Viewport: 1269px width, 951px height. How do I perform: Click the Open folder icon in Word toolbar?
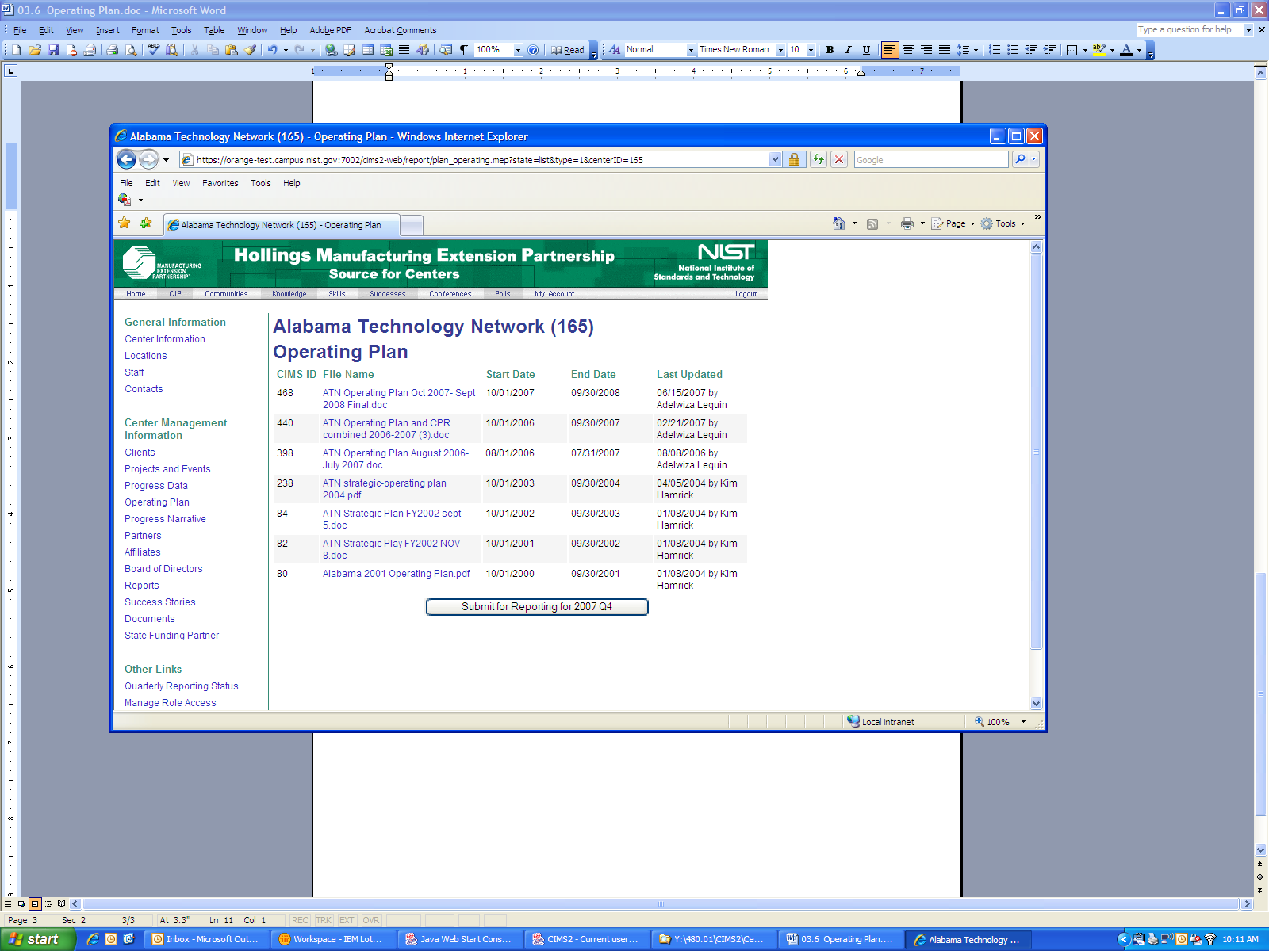(35, 50)
